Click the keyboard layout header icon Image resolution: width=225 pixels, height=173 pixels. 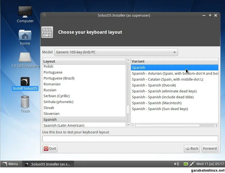[x=47, y=32]
